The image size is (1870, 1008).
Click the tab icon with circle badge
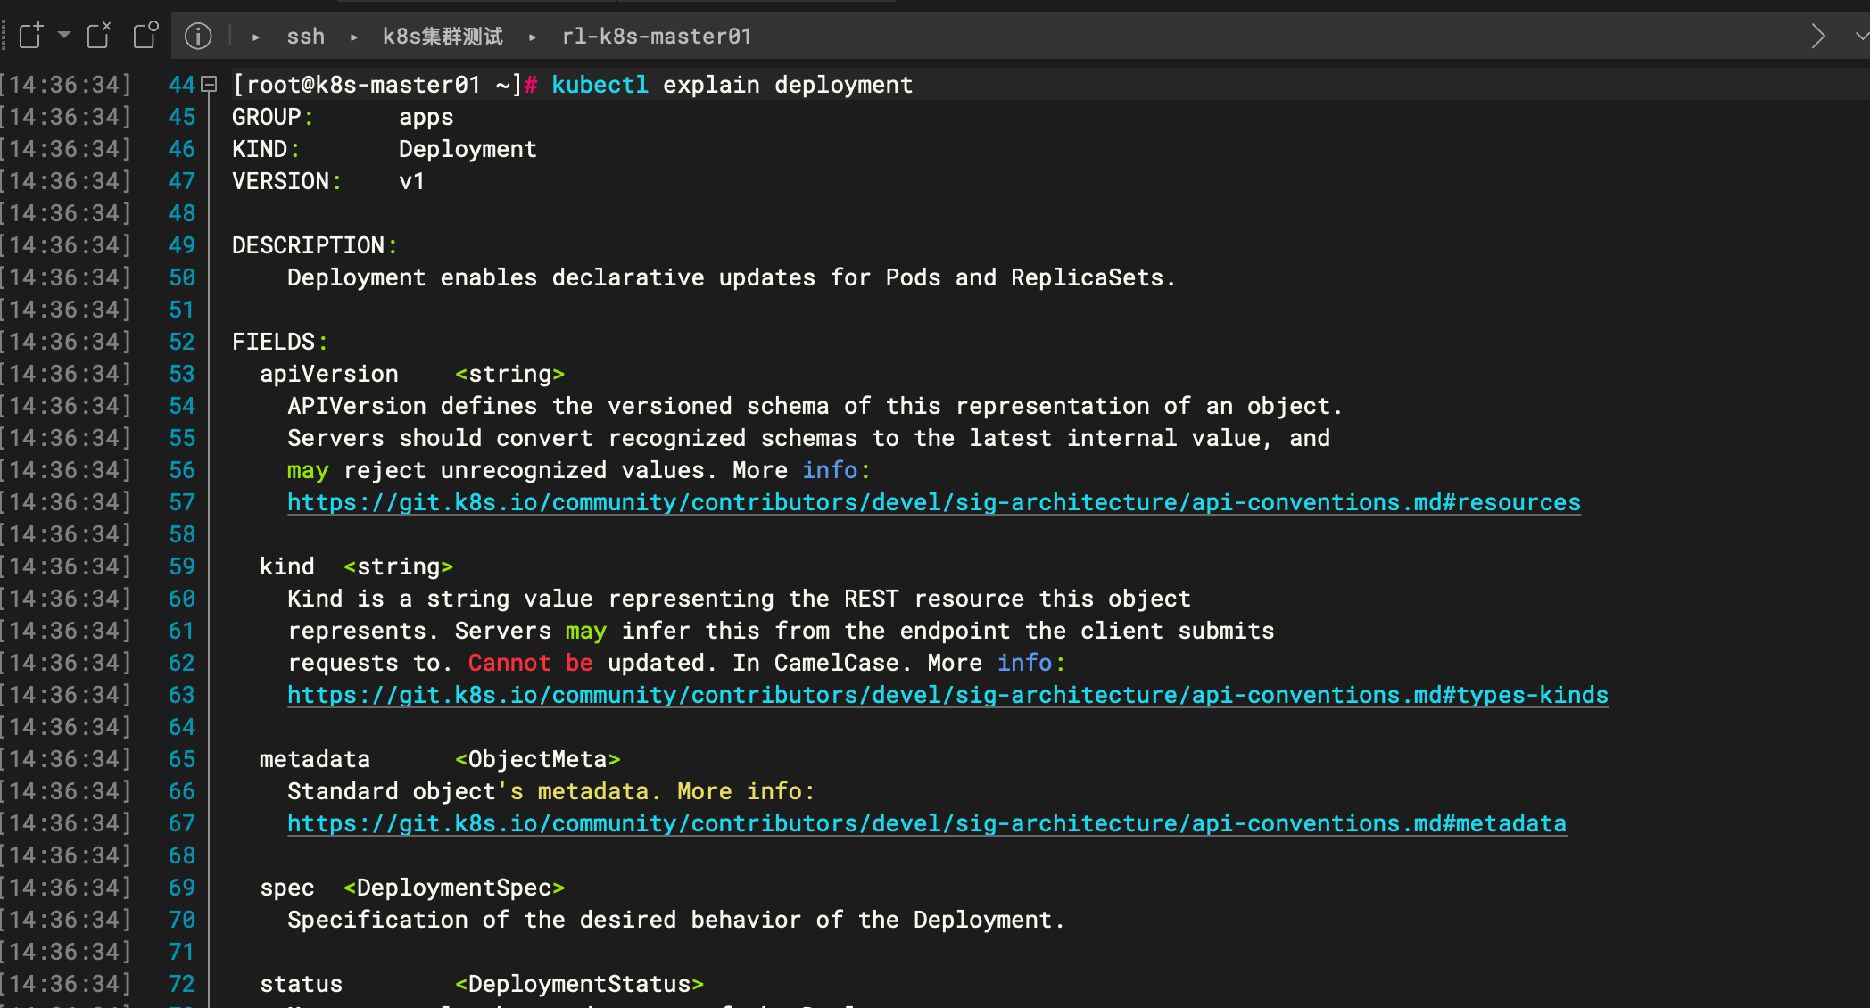[145, 36]
